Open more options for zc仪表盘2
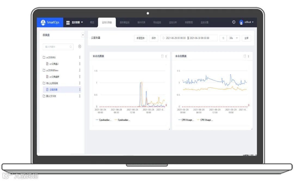The height and width of the screenshot is (181, 294). [x=80, y=64]
